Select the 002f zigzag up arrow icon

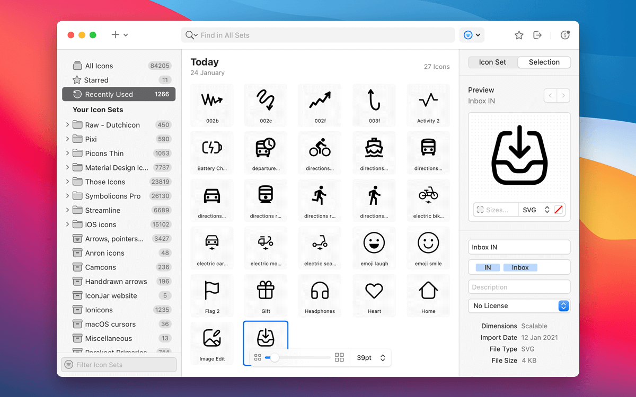320,105
